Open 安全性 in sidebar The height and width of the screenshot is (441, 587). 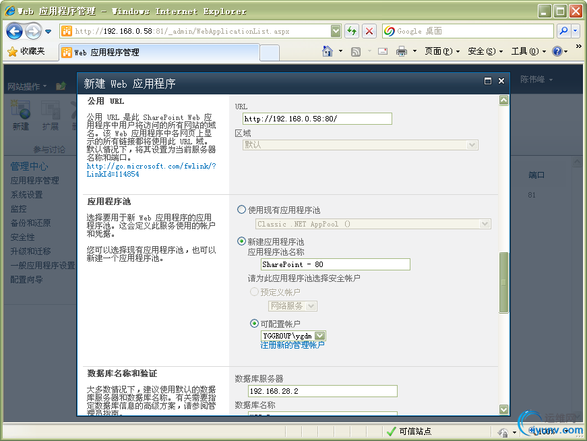(22, 237)
